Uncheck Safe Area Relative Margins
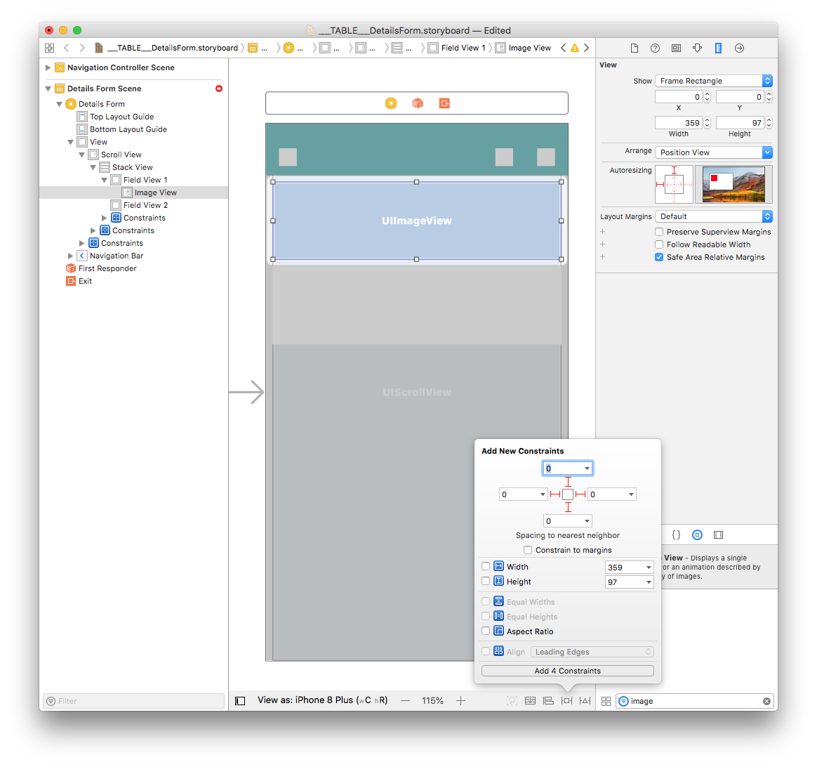Viewport: 817px width, 767px height. [659, 257]
